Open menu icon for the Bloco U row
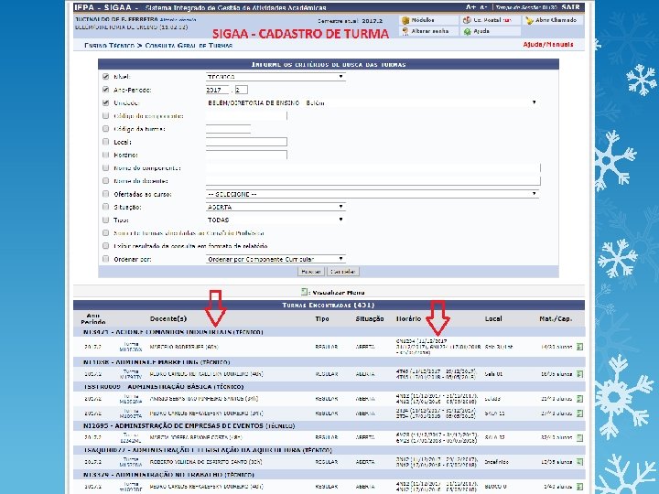Image resolution: width=659 pixels, height=494 pixels. pyautogui.click(x=580, y=487)
